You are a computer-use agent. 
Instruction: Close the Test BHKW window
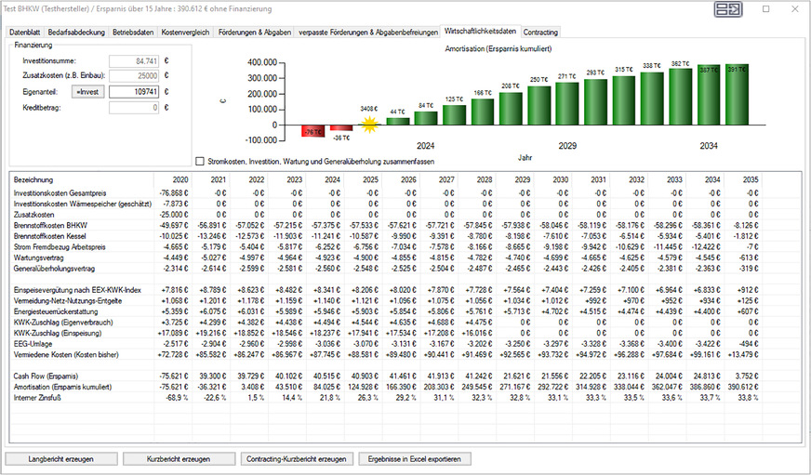(x=794, y=9)
